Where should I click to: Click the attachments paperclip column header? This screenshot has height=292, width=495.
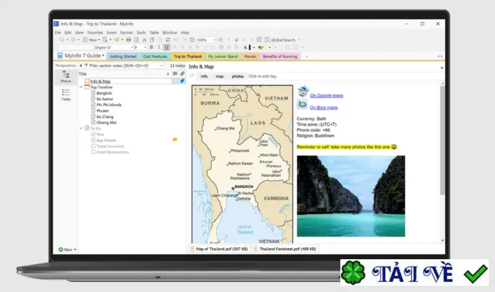click(x=182, y=74)
